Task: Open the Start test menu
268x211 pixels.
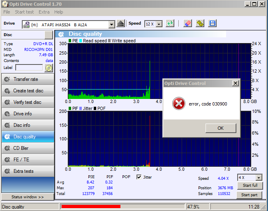Action: (x=24, y=12)
